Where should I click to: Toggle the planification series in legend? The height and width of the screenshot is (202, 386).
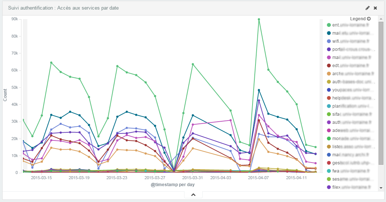pos(349,106)
